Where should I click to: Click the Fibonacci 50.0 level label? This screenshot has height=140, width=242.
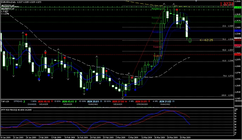[x=228, y=50]
